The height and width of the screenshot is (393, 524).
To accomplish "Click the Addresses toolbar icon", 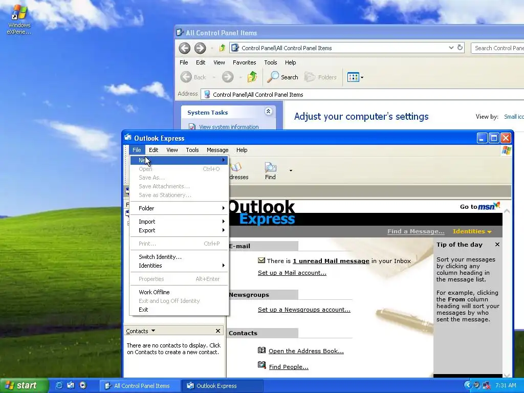I will tap(238, 171).
